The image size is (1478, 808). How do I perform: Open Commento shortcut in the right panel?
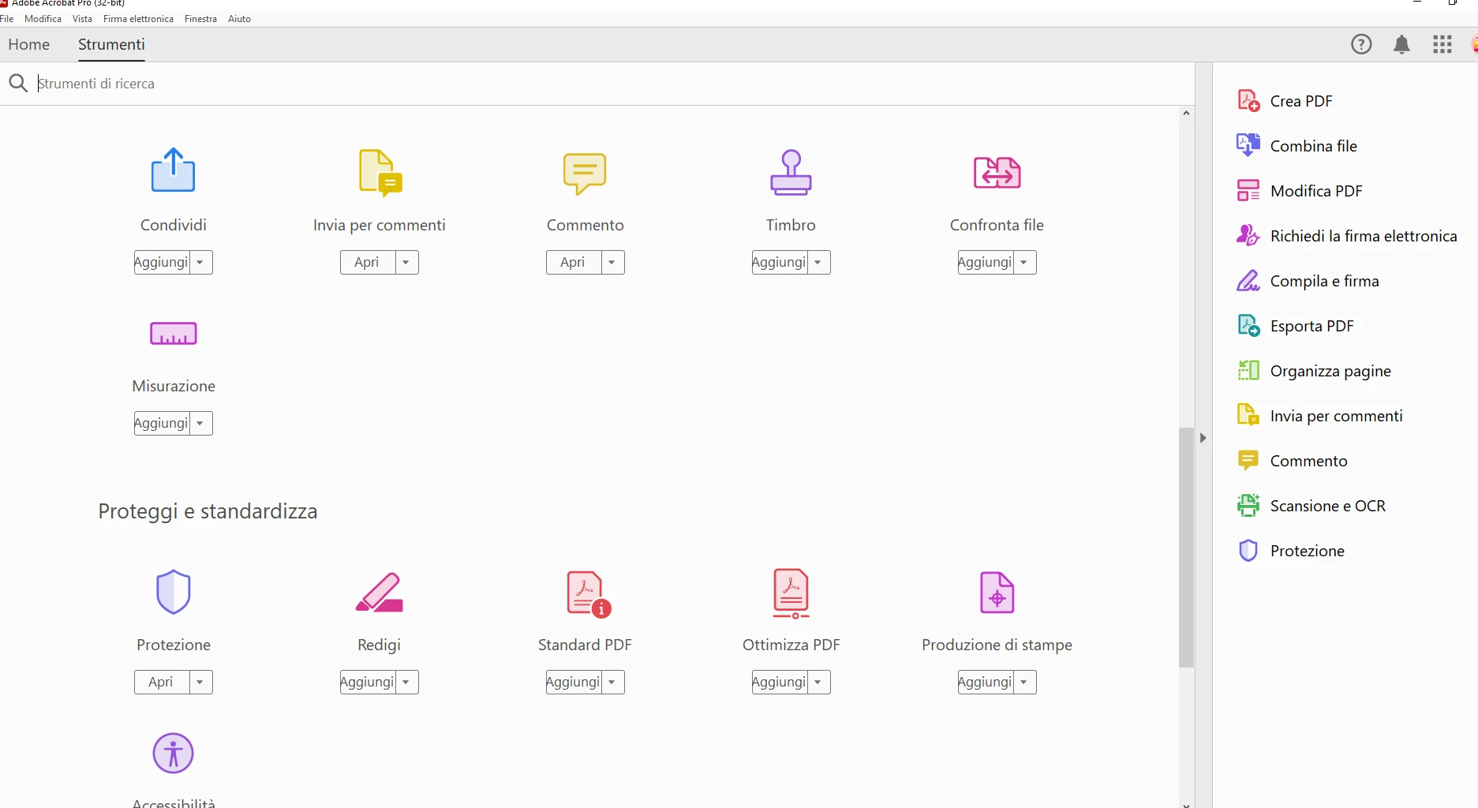(1293, 461)
